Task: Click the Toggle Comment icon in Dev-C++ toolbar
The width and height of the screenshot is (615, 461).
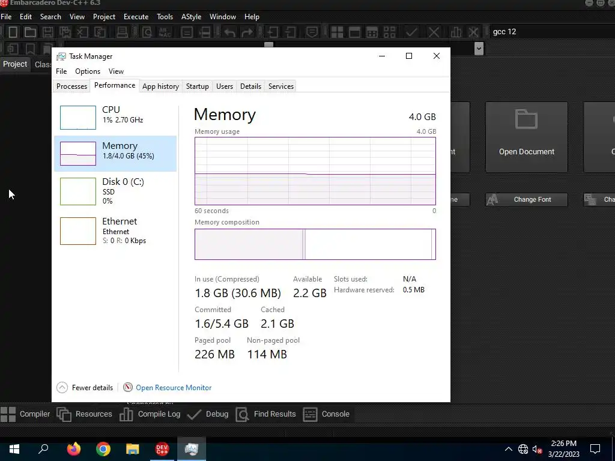Action: click(312, 32)
